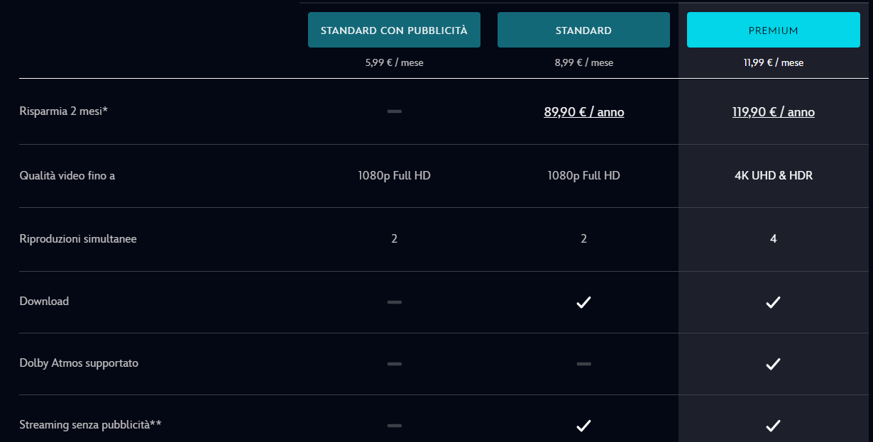Click the Risparmia 2 mesi* row label
The height and width of the screenshot is (442, 873).
click(x=64, y=111)
